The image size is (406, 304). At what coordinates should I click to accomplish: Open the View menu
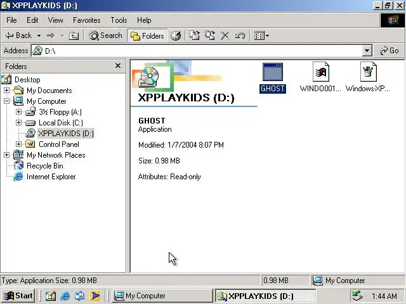coord(55,20)
